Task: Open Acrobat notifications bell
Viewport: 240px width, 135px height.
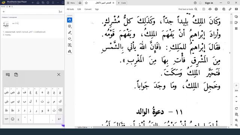Action: click(x=200, y=3)
